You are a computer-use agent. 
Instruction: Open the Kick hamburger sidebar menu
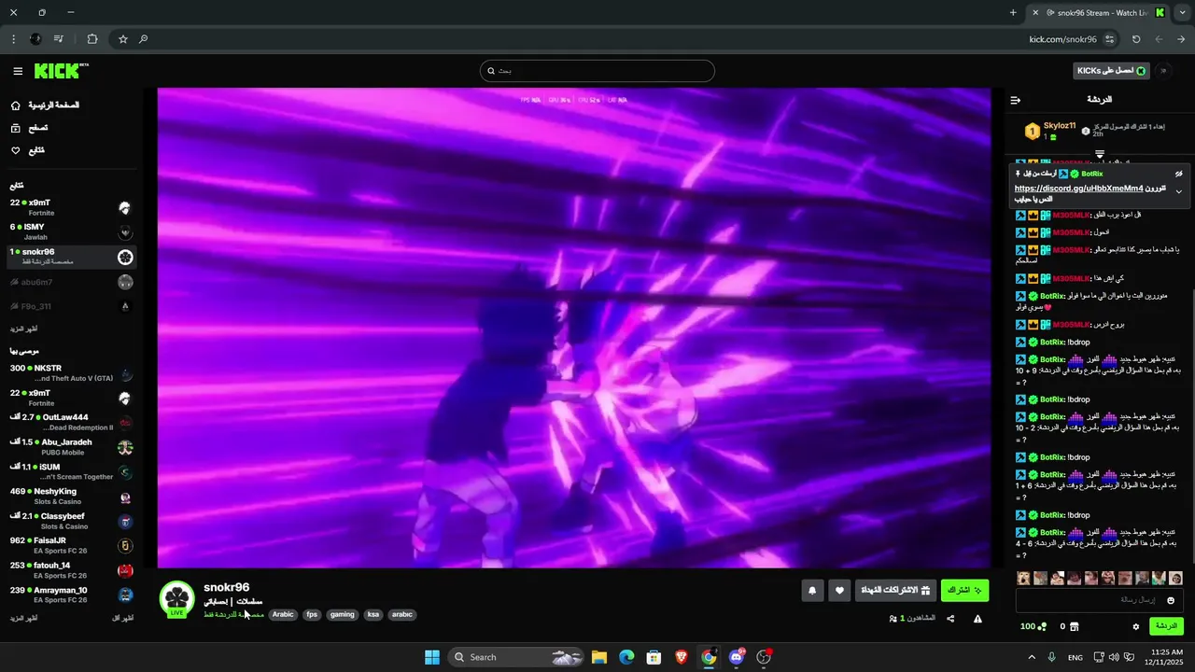point(18,71)
